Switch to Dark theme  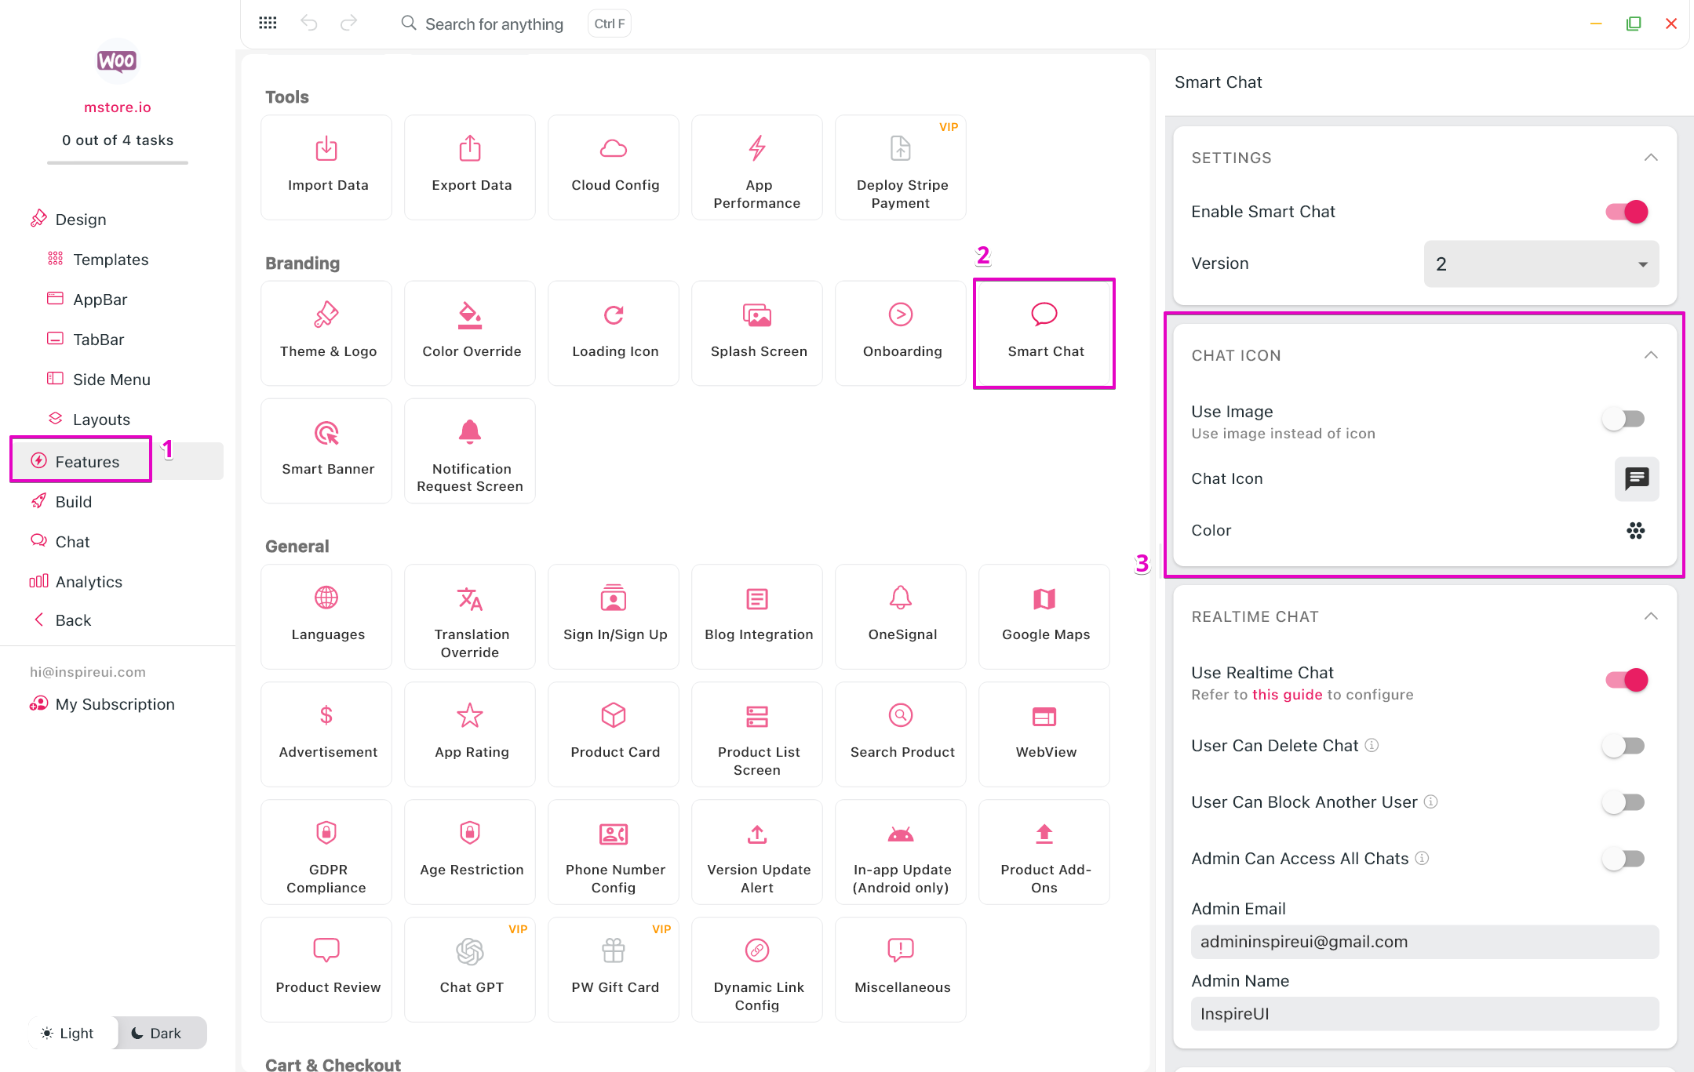click(x=156, y=1033)
